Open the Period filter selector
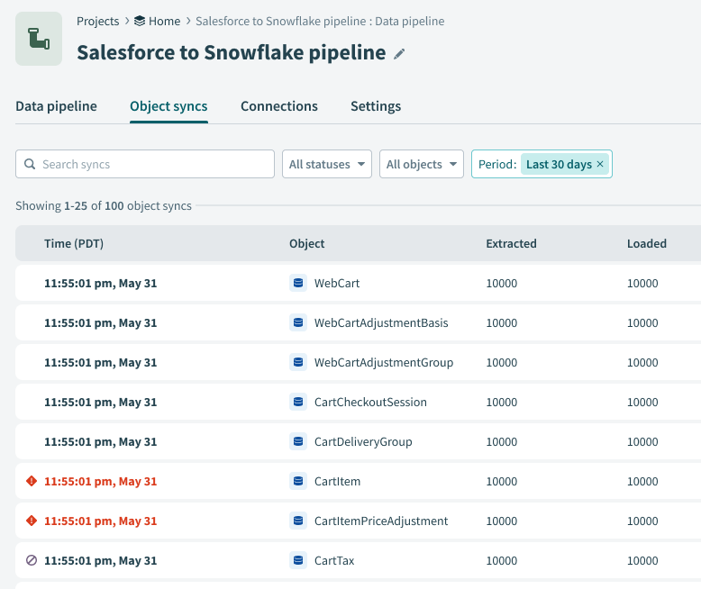701x589 pixels. pyautogui.click(x=497, y=164)
